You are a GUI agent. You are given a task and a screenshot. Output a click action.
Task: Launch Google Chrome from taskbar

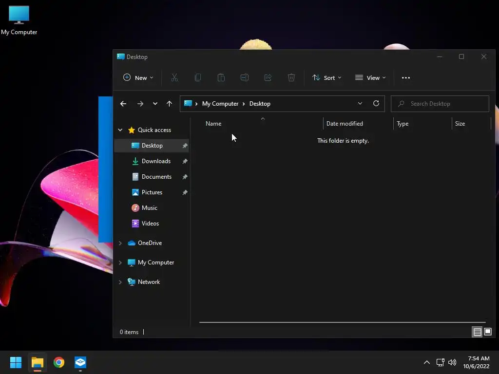[x=59, y=362]
